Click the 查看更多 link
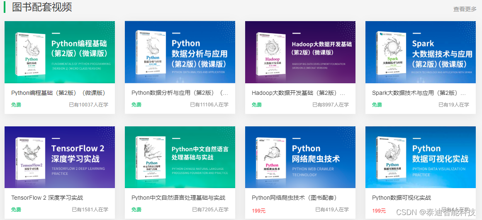 coord(465,9)
